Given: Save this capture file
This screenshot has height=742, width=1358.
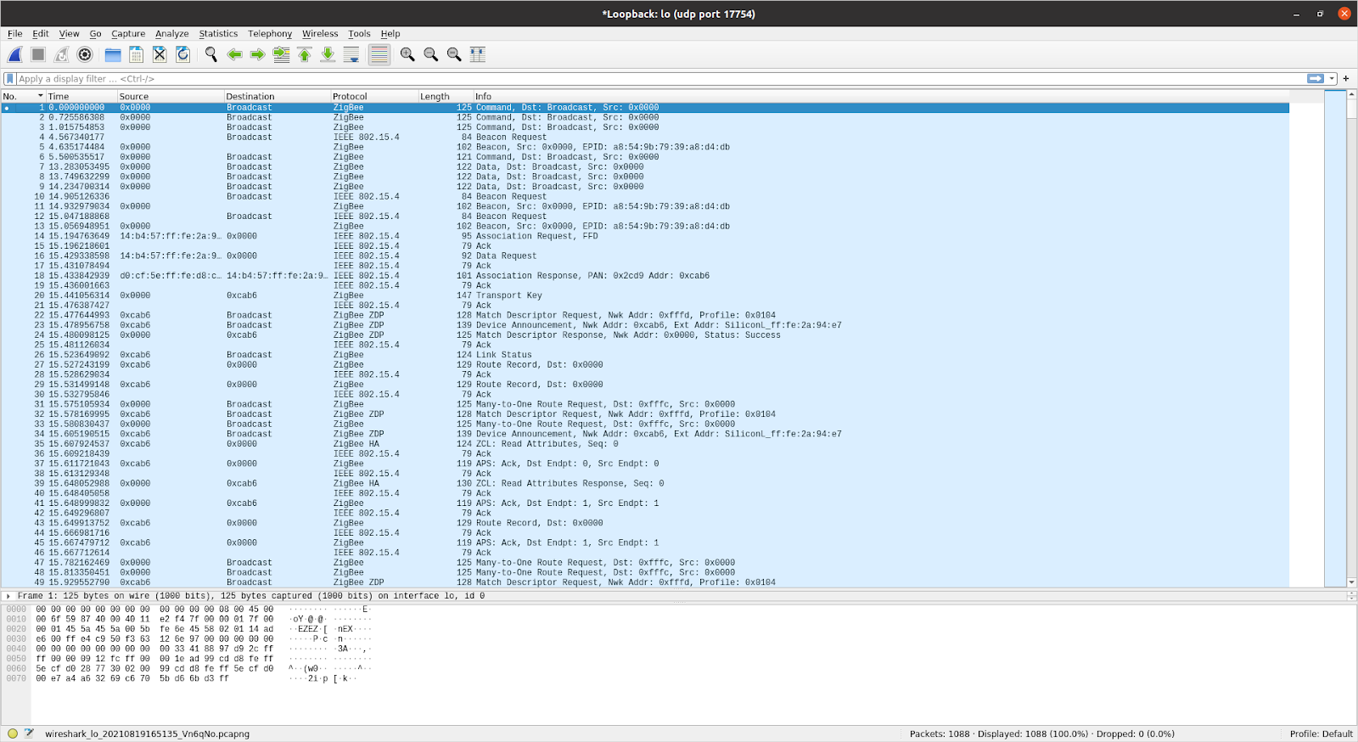Looking at the screenshot, I should pos(136,54).
